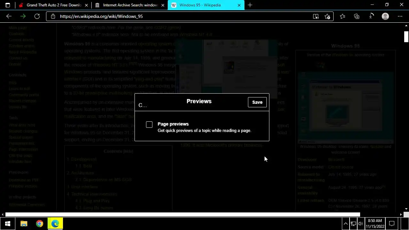The height and width of the screenshot is (230, 409).
Task: Go forward with the green arrow
Action: (x=23, y=16)
